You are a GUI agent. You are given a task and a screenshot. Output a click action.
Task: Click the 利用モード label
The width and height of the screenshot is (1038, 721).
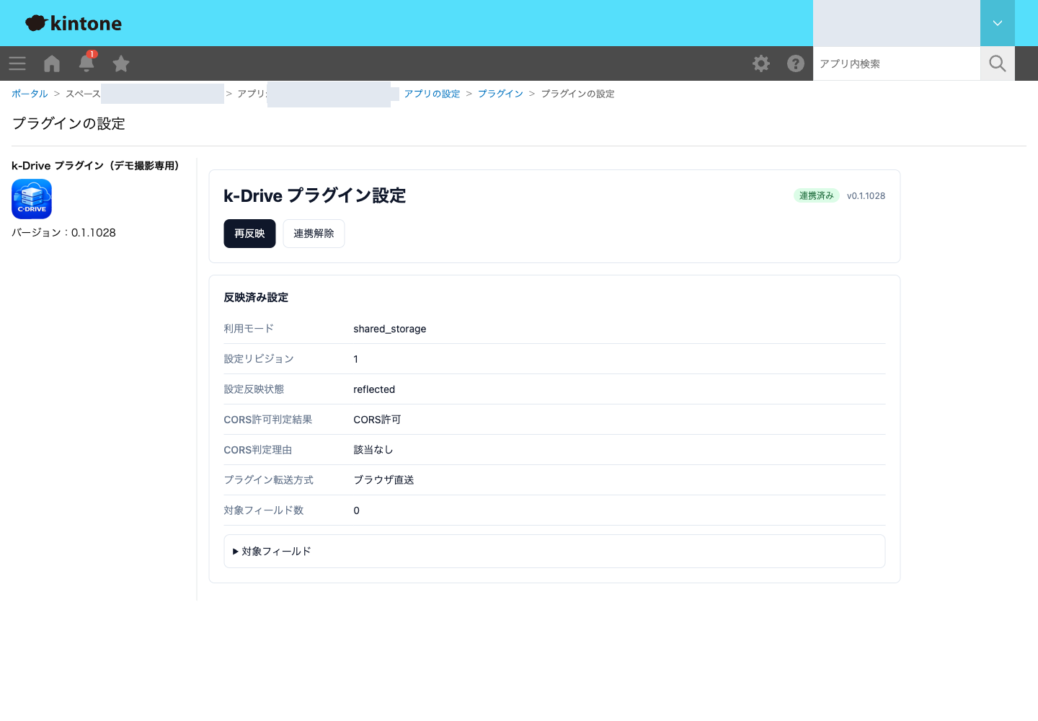point(249,329)
